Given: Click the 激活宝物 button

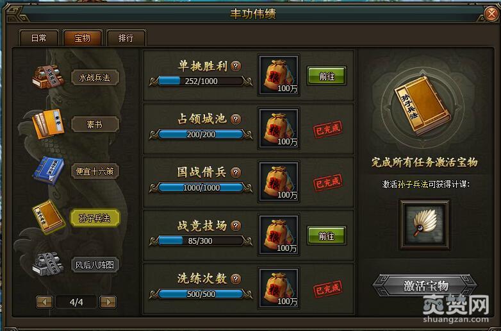Looking at the screenshot, I should pos(425,285).
